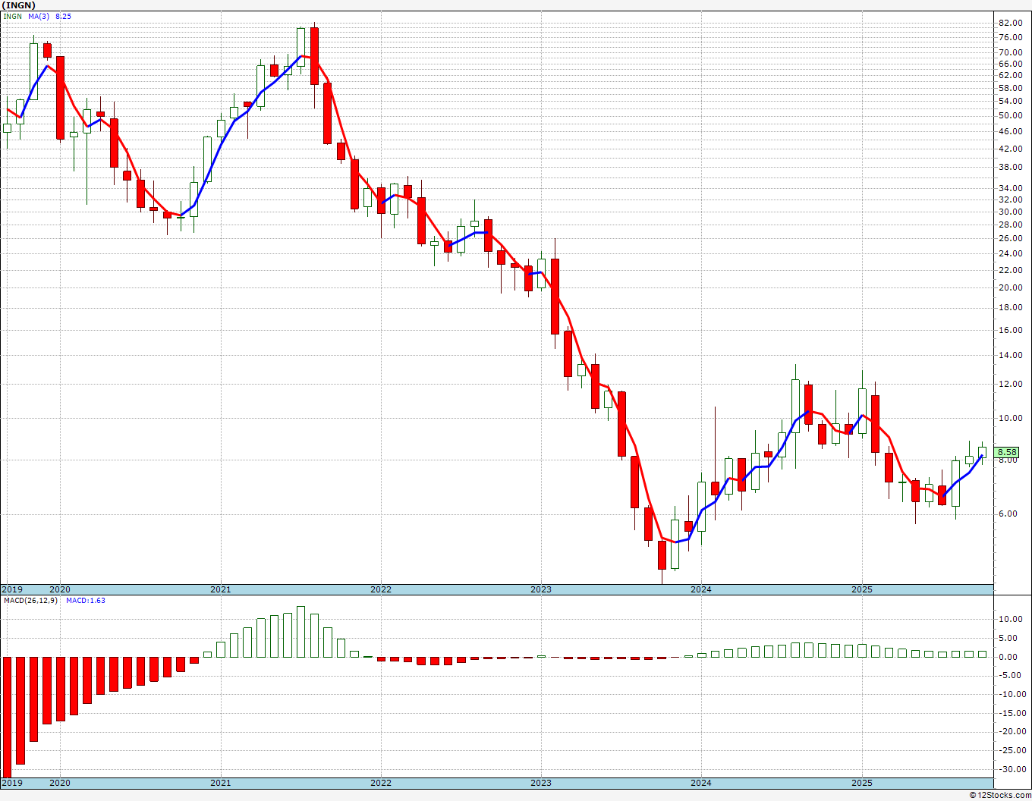This screenshot has width=1032, height=801.
Task: Click the 54.00 price axis label
Action: click(1010, 101)
